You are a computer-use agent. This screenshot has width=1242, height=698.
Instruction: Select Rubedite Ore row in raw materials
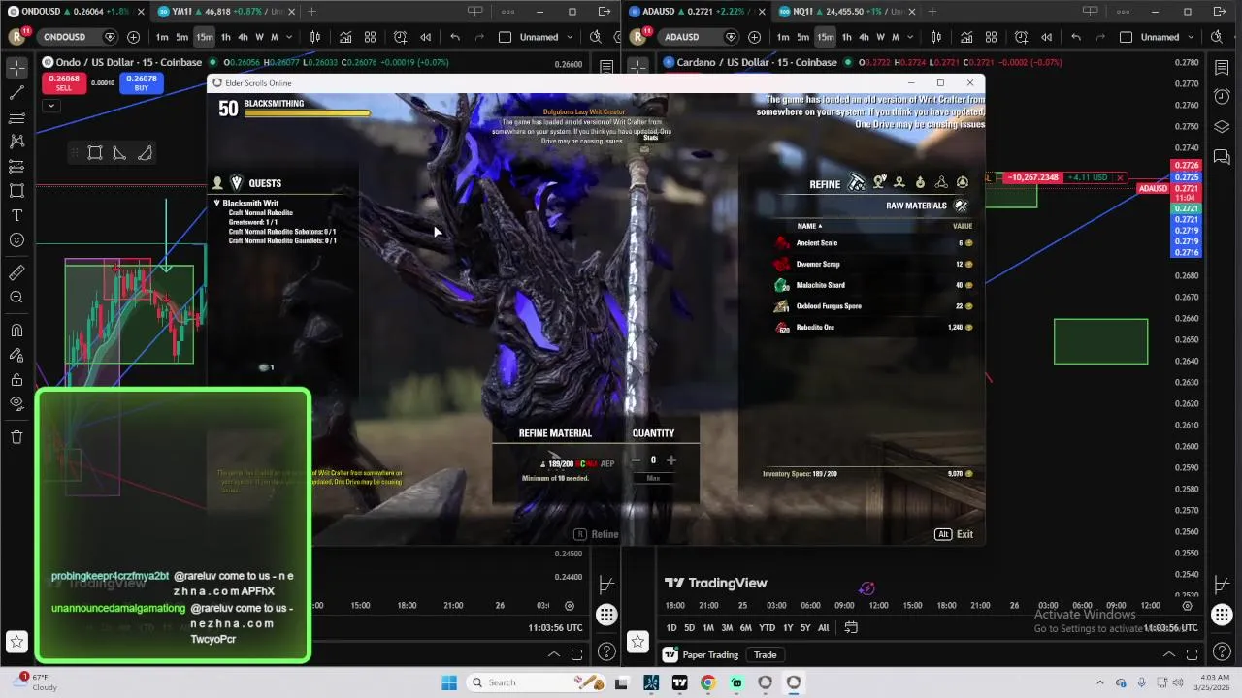point(873,328)
